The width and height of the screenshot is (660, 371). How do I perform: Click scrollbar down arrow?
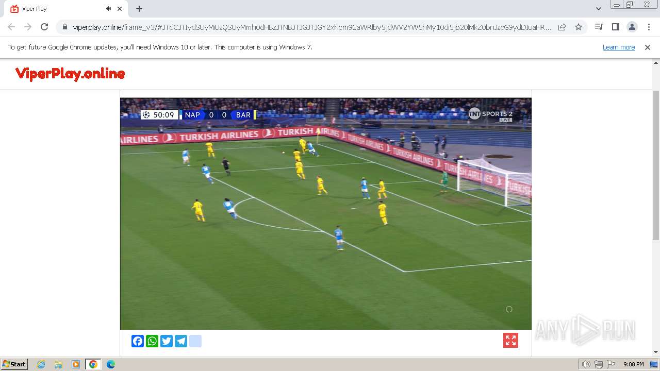point(656,352)
